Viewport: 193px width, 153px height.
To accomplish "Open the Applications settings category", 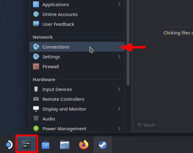I will (x=77, y=5).
